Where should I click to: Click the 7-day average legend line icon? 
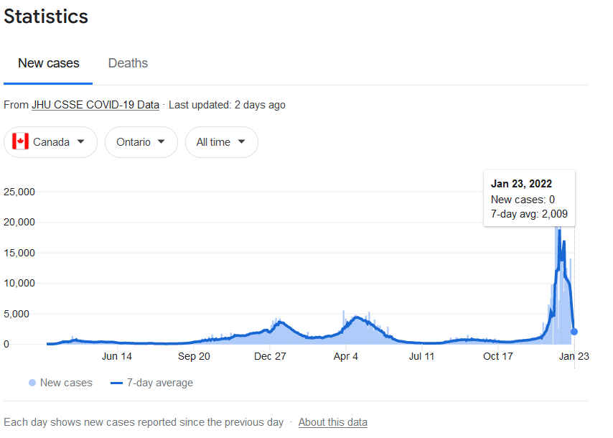point(116,383)
